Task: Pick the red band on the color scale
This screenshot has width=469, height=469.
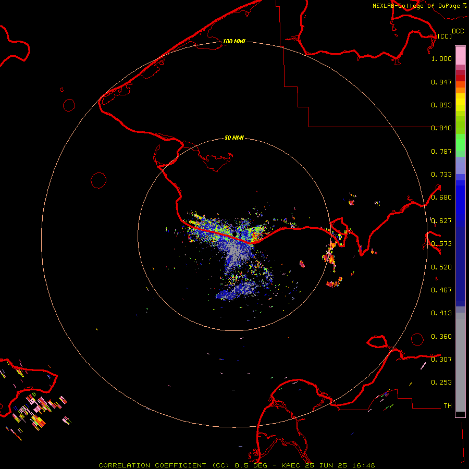Action: (460, 78)
